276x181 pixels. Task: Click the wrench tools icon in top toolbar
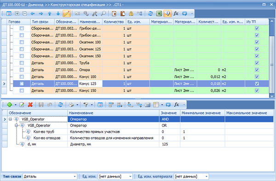[x=95, y=13]
